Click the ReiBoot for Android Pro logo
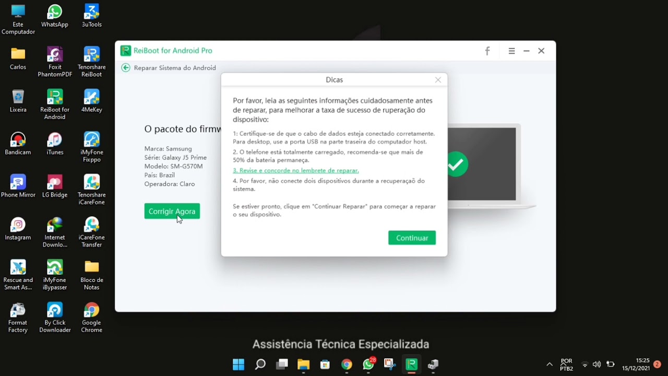 126,51
